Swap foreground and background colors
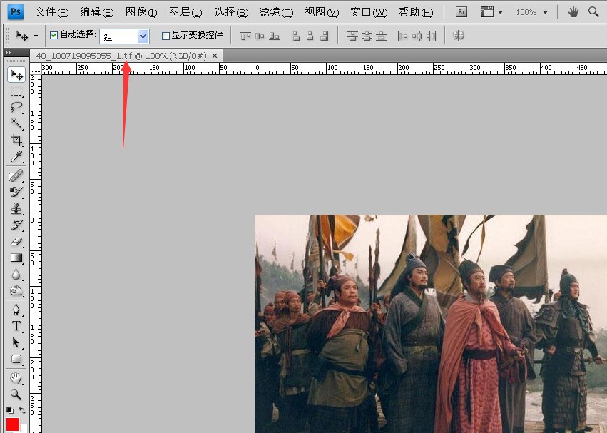607x433 pixels. 22,410
